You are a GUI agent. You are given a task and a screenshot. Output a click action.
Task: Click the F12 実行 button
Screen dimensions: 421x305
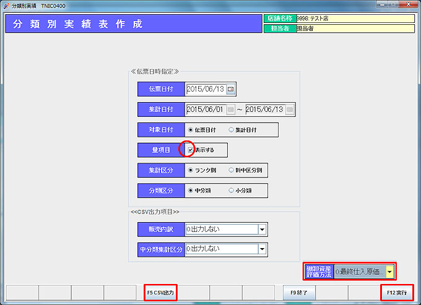[x=397, y=293]
